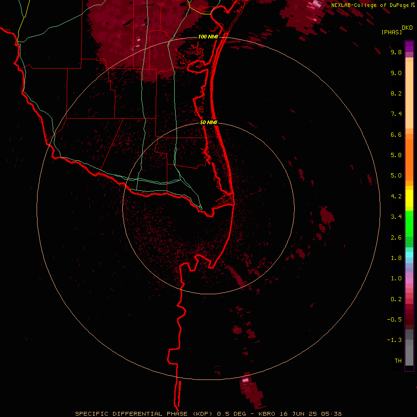Click the cyan color bar segment

(x=409, y=255)
